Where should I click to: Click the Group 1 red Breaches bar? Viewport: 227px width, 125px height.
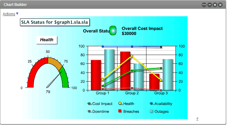point(96,75)
